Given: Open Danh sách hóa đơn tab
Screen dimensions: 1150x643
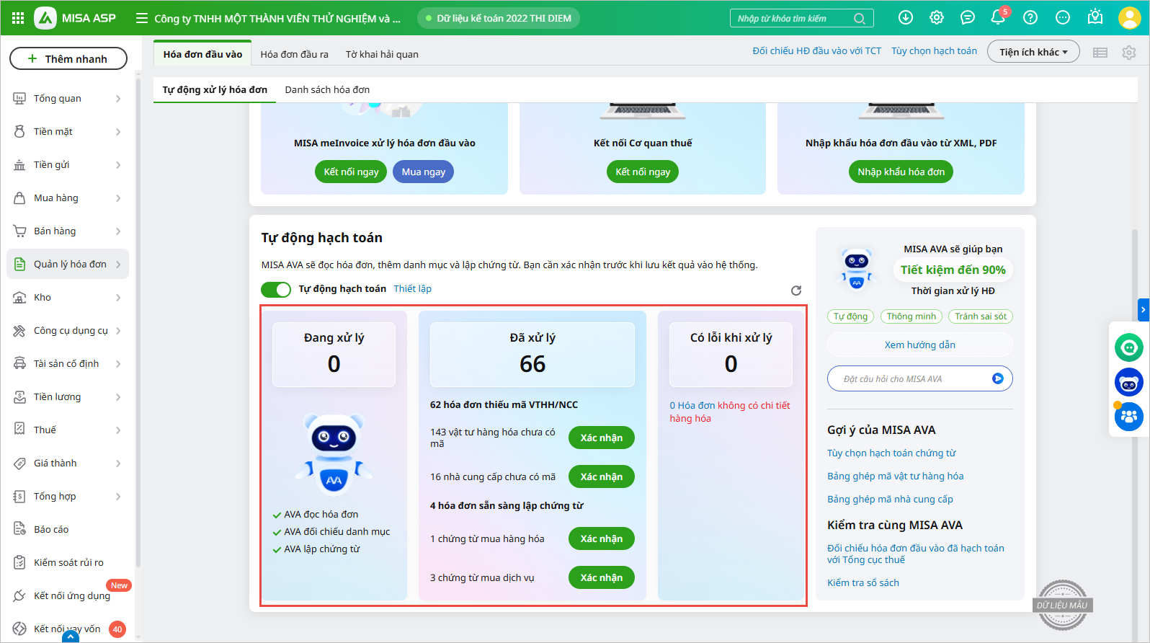Looking at the screenshot, I should click(x=327, y=90).
